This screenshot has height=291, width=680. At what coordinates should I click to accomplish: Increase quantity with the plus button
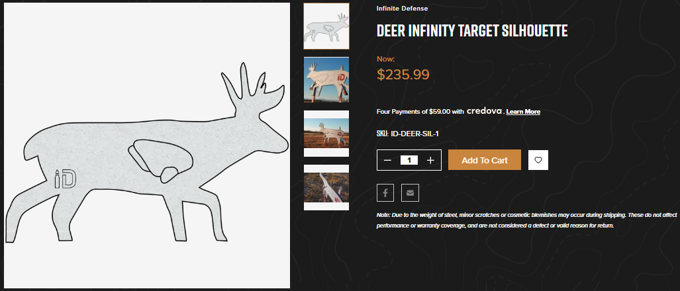[430, 160]
